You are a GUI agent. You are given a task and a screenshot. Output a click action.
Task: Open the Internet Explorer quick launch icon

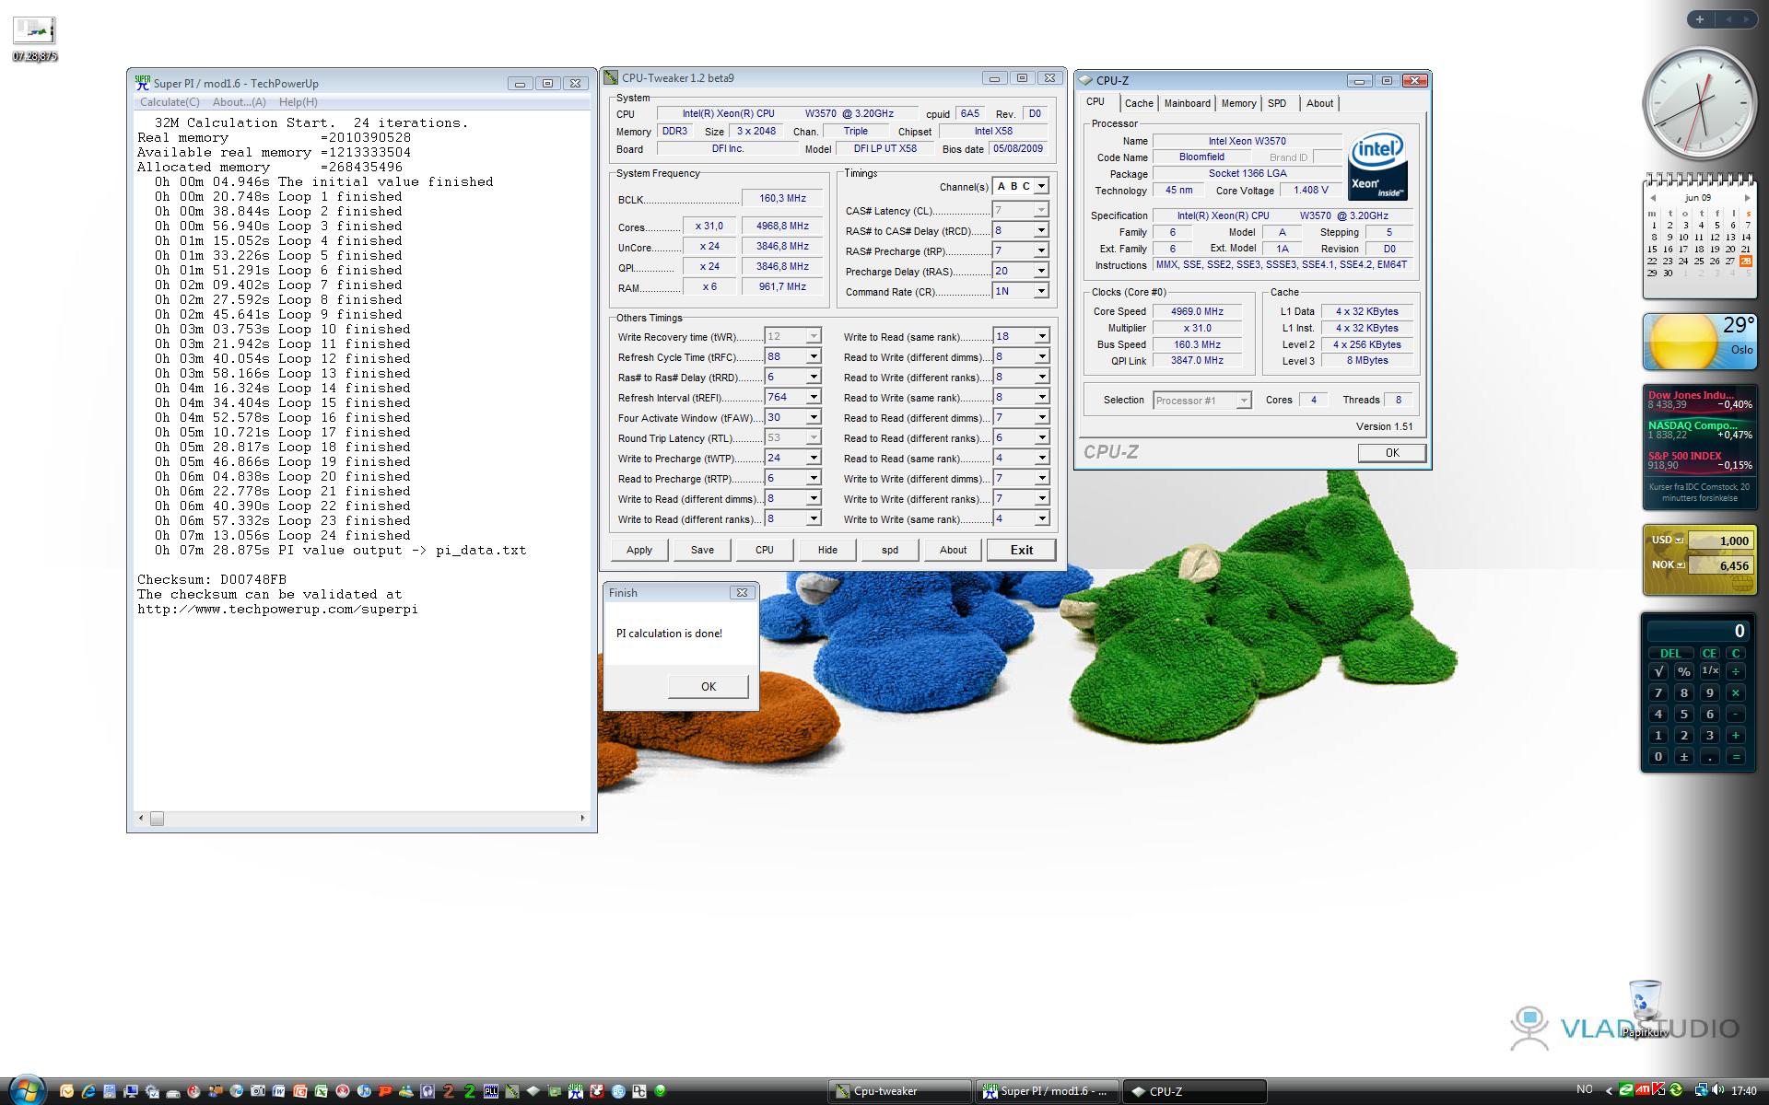click(88, 1091)
